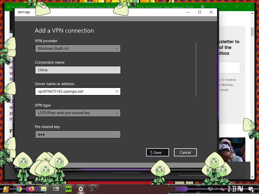This screenshot has width=259, height=194.
Task: Save the VPN connection
Action: (x=157, y=152)
